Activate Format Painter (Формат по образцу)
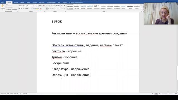 [x=12, y=9]
